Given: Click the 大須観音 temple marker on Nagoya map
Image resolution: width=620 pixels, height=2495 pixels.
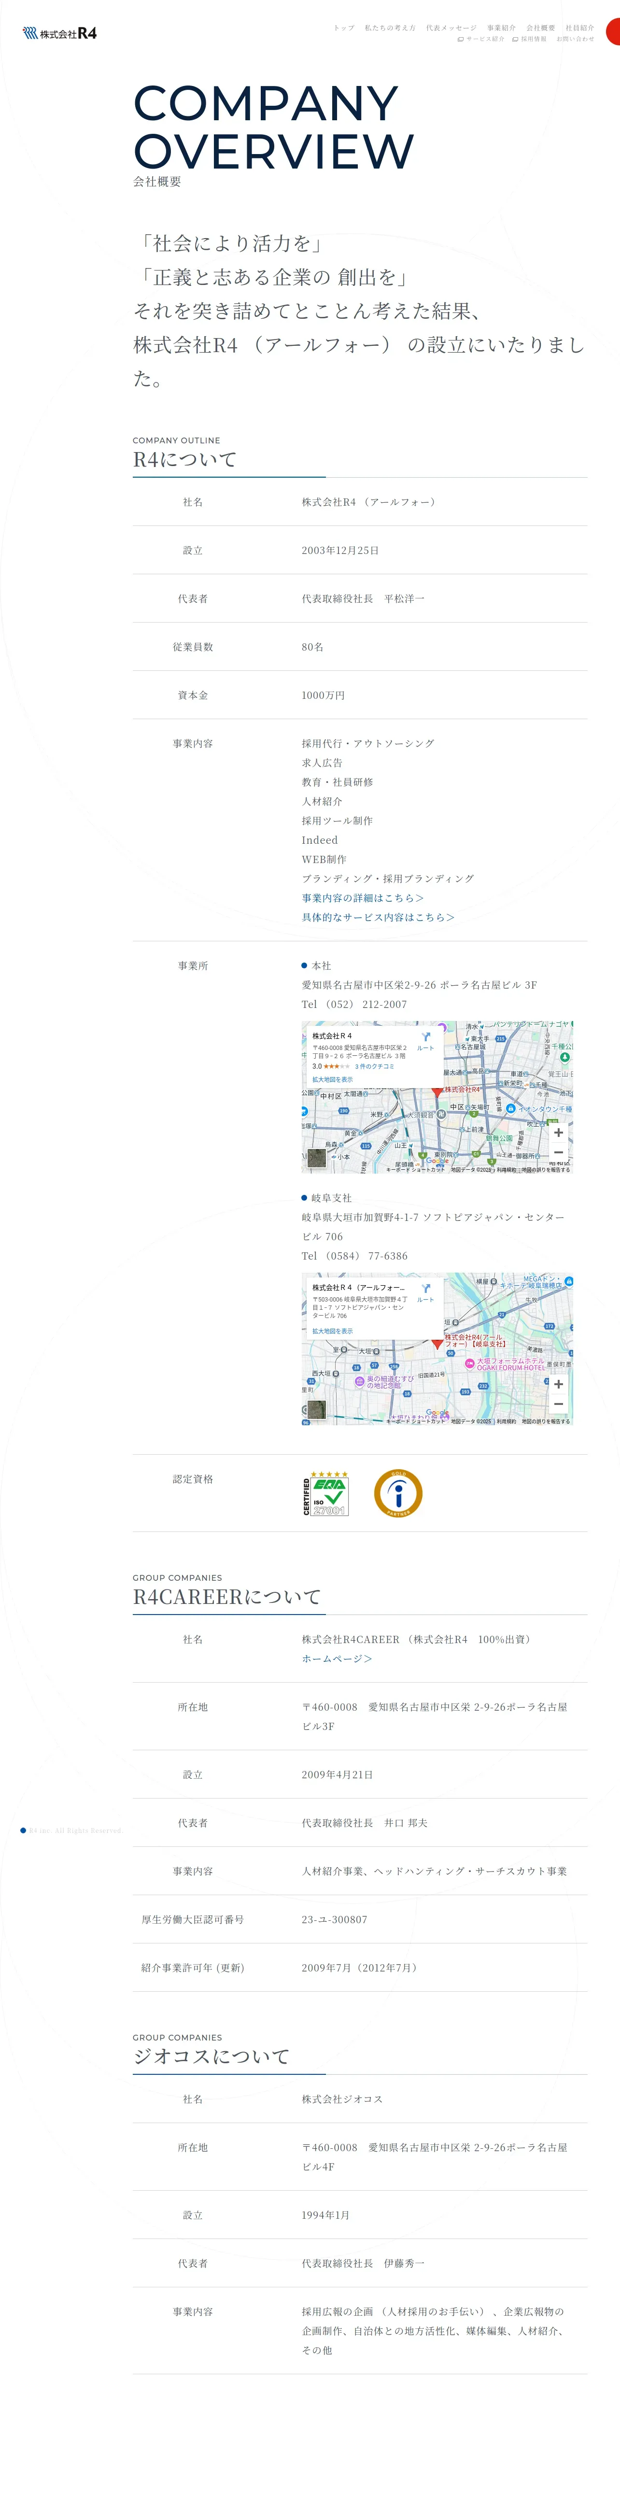Looking at the screenshot, I should point(441,1114).
